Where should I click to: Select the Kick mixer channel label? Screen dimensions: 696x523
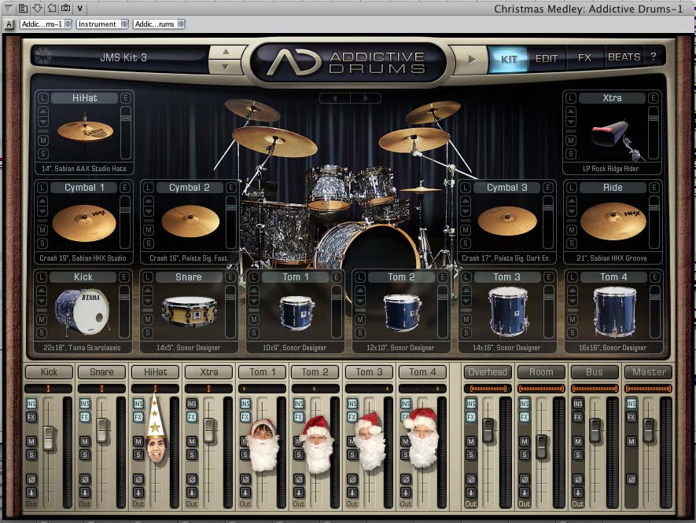click(49, 372)
